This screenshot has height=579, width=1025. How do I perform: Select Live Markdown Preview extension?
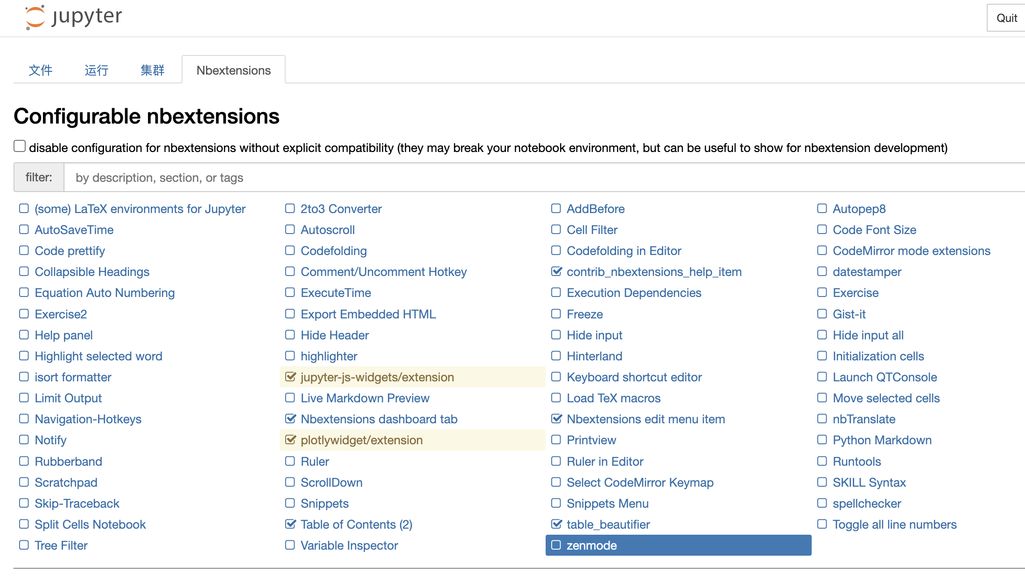pos(365,398)
